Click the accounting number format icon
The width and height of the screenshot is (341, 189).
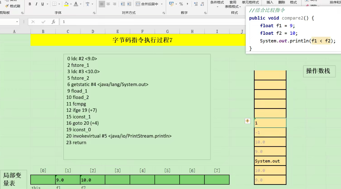point(171,4)
